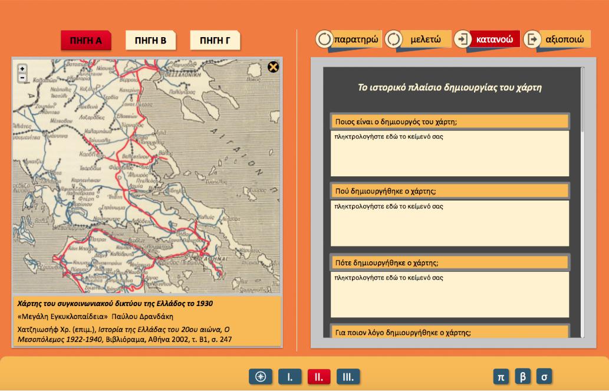Click the text «Μεγάλη Εγκυκλοπαίδεια» Παύλου Δρανδάκη
The image size is (609, 391).
pyautogui.click(x=95, y=316)
